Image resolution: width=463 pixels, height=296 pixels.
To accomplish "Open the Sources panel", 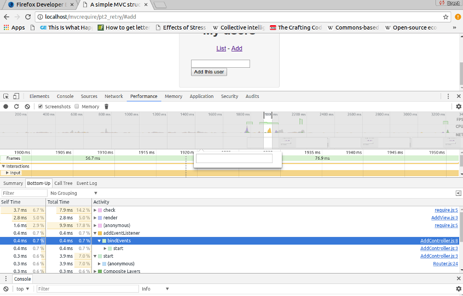I will (x=89, y=96).
